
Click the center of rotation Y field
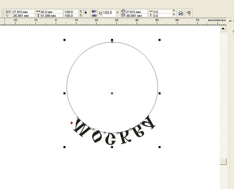(136, 16)
